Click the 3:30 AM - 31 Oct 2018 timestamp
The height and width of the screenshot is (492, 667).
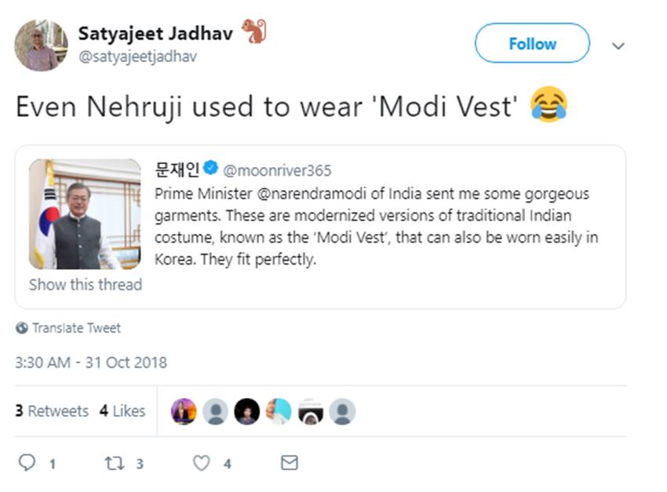pyautogui.click(x=91, y=363)
